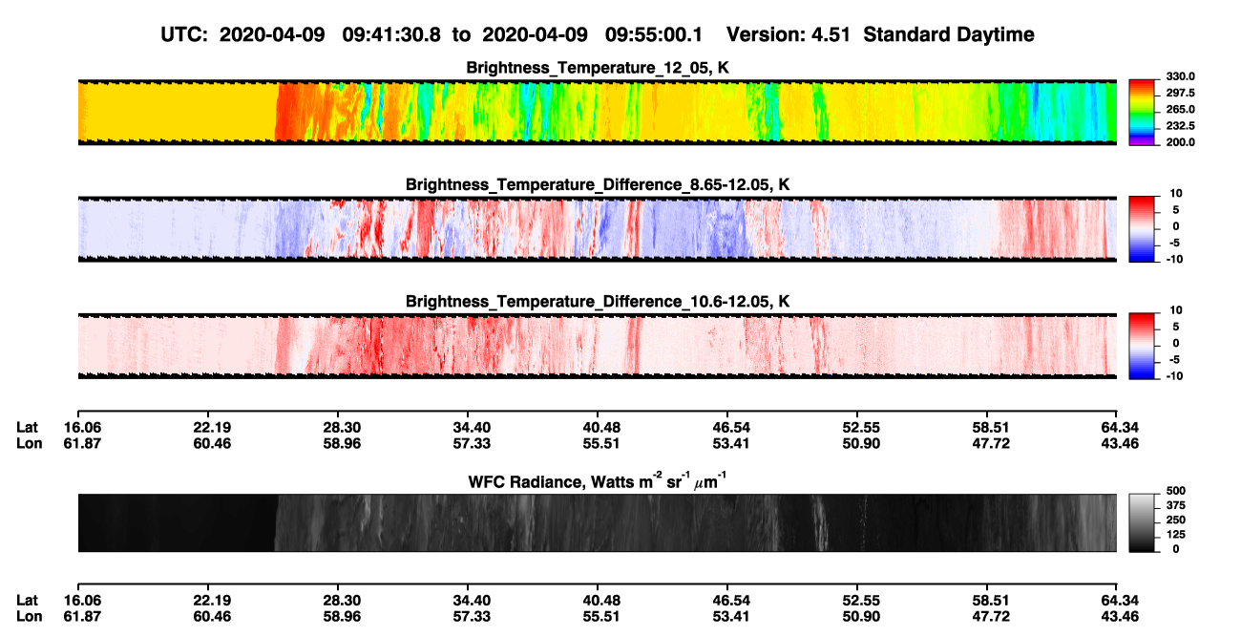
Task: Click latitude 28.30 under the 10.6-12.05 panel
Action: [x=337, y=427]
